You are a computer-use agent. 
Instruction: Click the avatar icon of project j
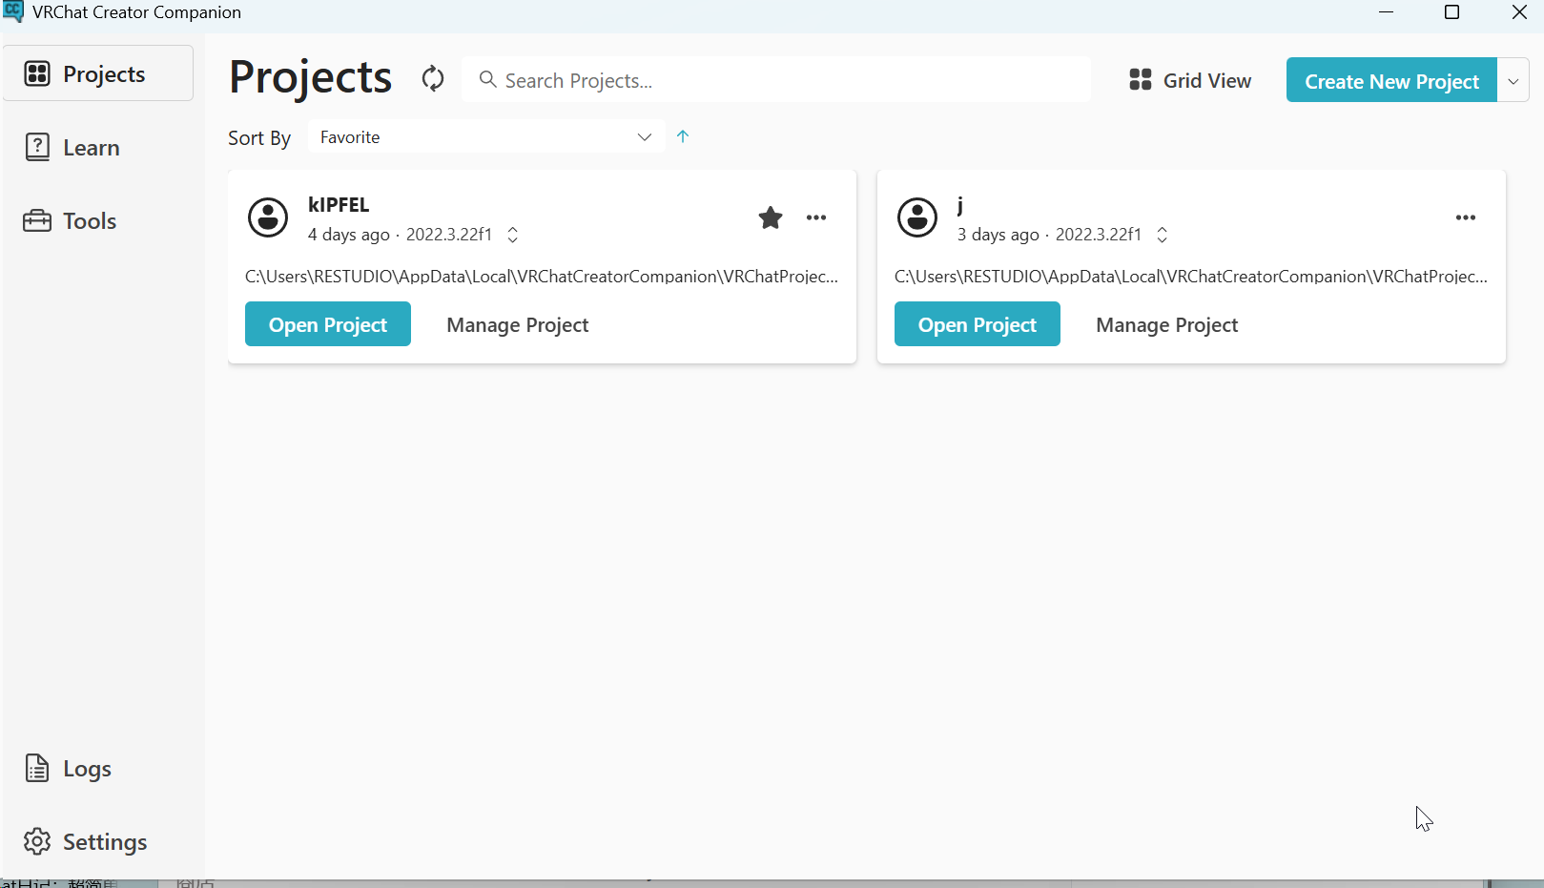click(917, 217)
